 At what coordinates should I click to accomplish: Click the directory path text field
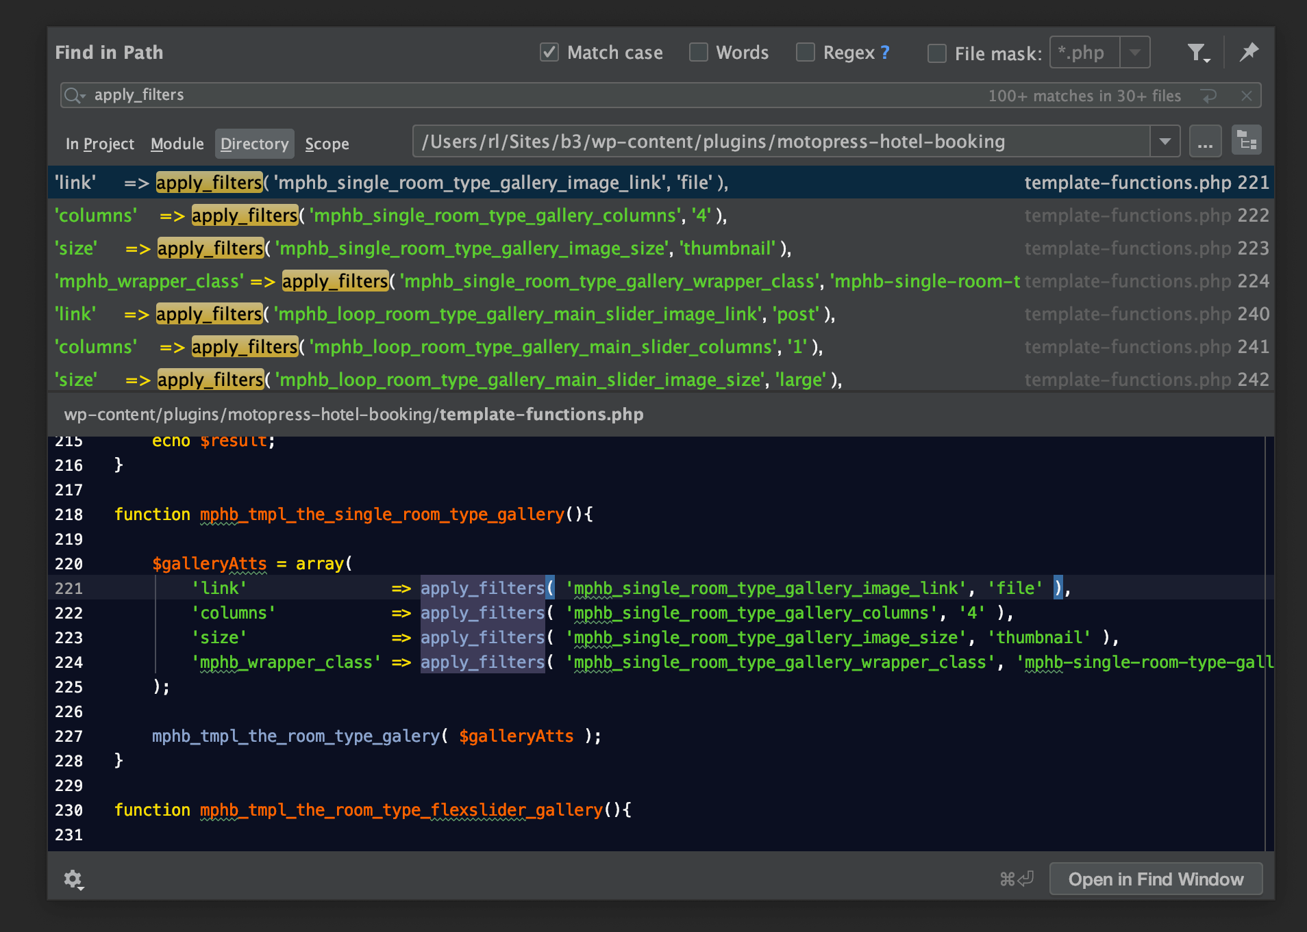pos(782,142)
